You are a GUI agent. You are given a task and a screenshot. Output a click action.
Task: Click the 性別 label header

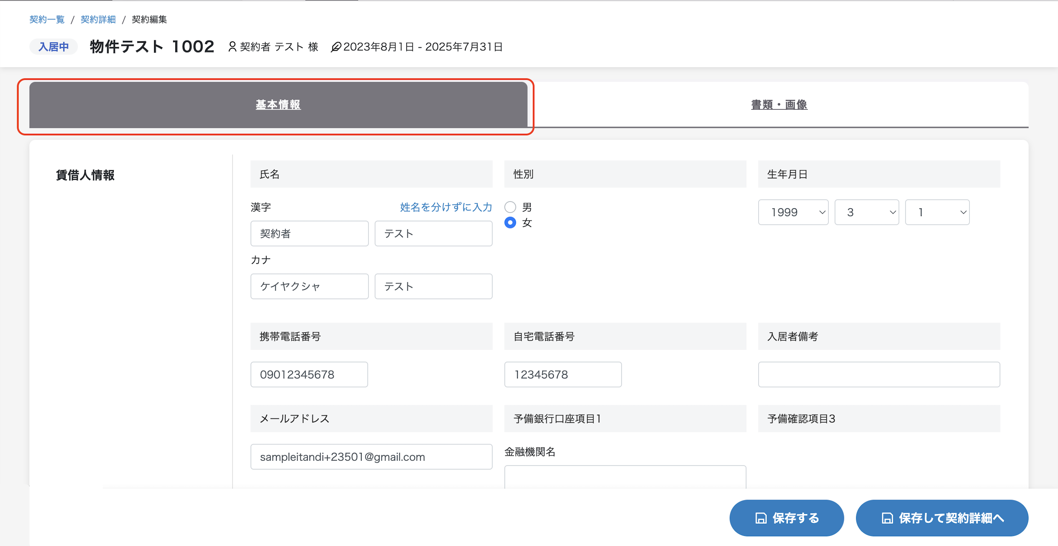point(625,174)
